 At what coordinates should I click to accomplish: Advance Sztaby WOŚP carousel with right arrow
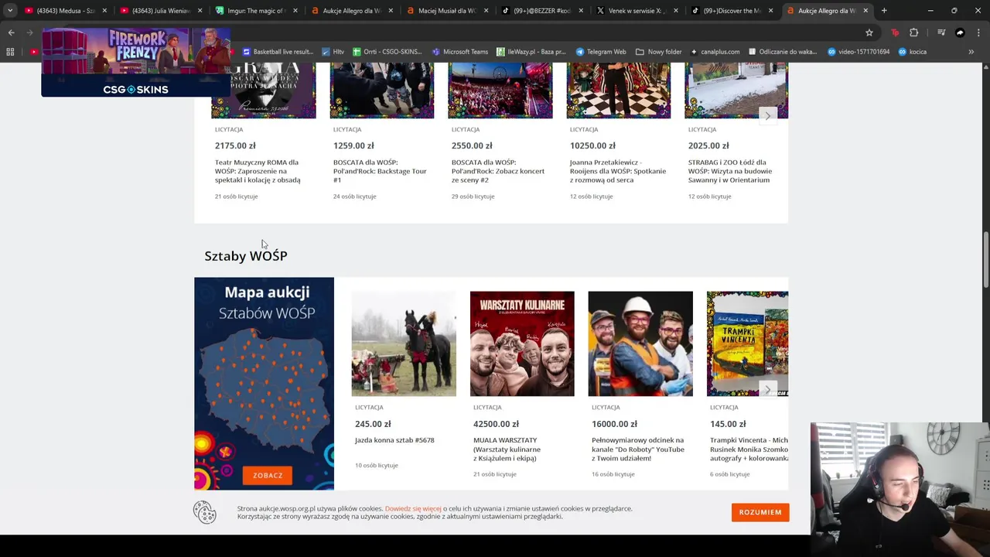coord(767,389)
